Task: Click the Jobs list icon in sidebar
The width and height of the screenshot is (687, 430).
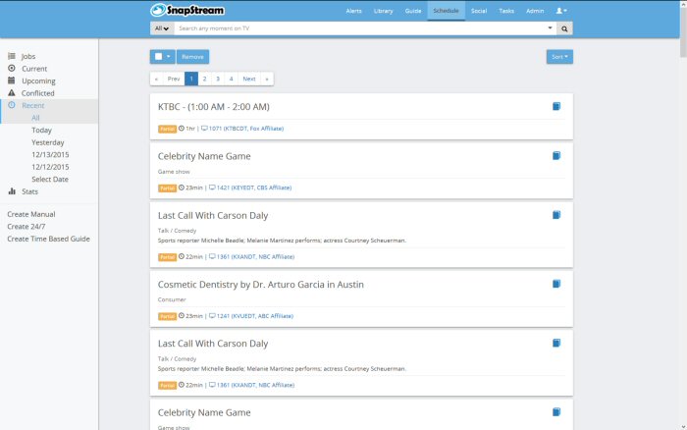Action: [x=12, y=56]
